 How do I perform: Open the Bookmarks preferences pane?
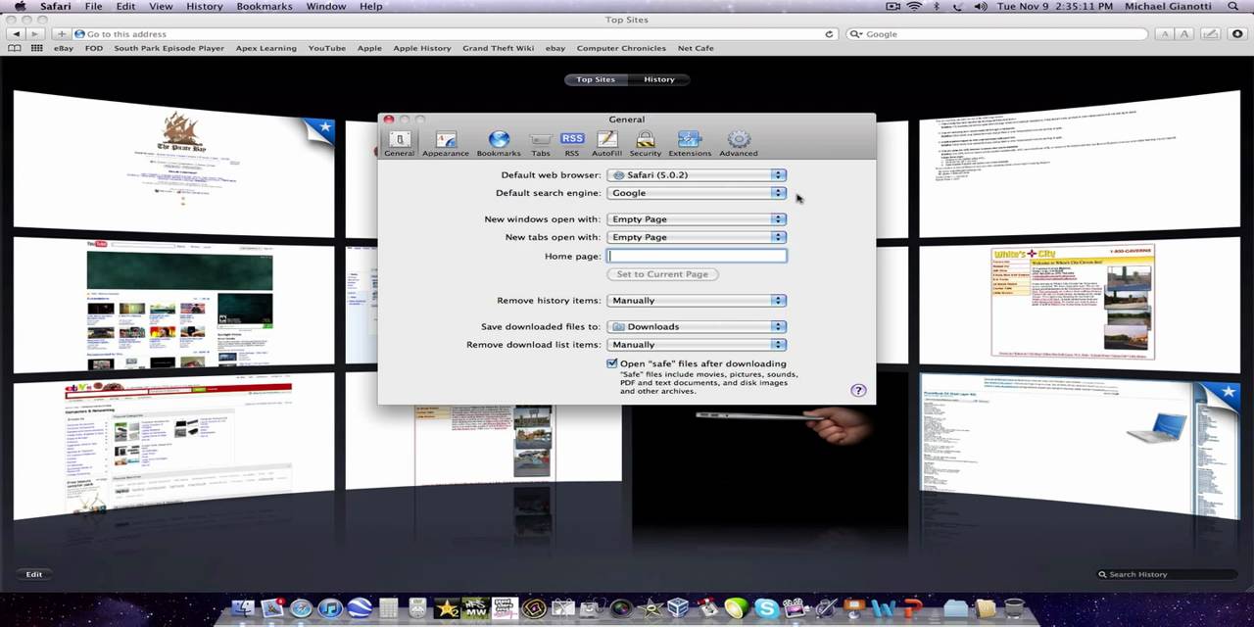coord(499,144)
